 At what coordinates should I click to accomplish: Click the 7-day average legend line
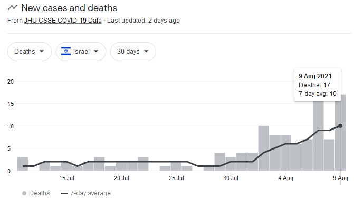coord(64,193)
